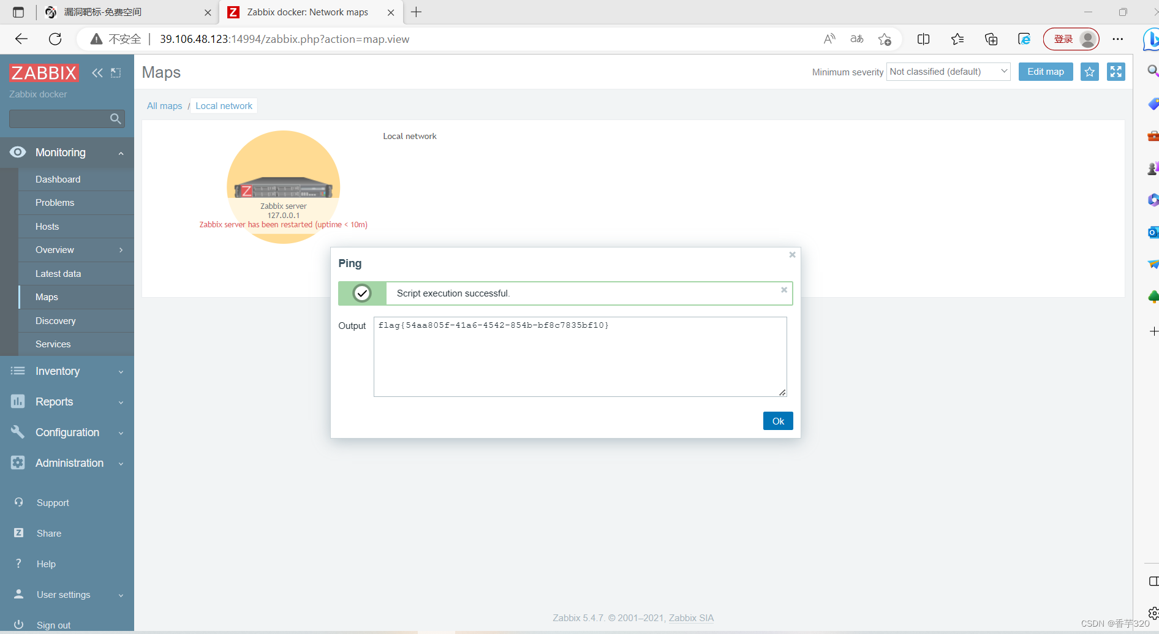1159x634 pixels.
Task: Open Discovery menu item
Action: [x=76, y=321]
